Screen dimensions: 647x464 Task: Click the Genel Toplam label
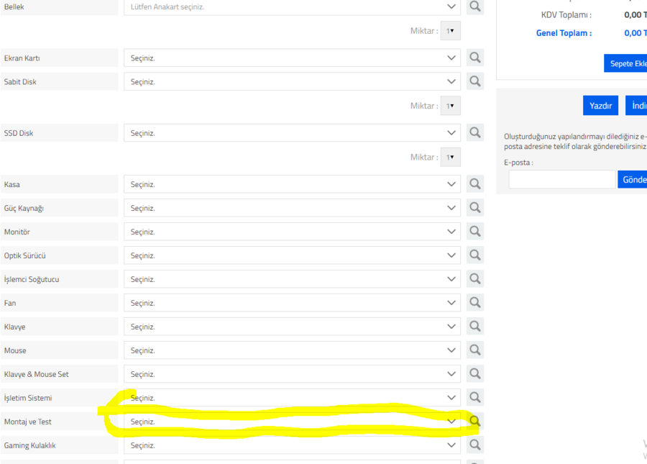[564, 33]
